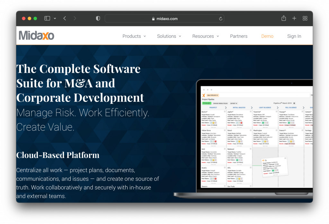The width and height of the screenshot is (329, 224).
Task: Go back with the Safari back arrow
Action: pos(65,18)
